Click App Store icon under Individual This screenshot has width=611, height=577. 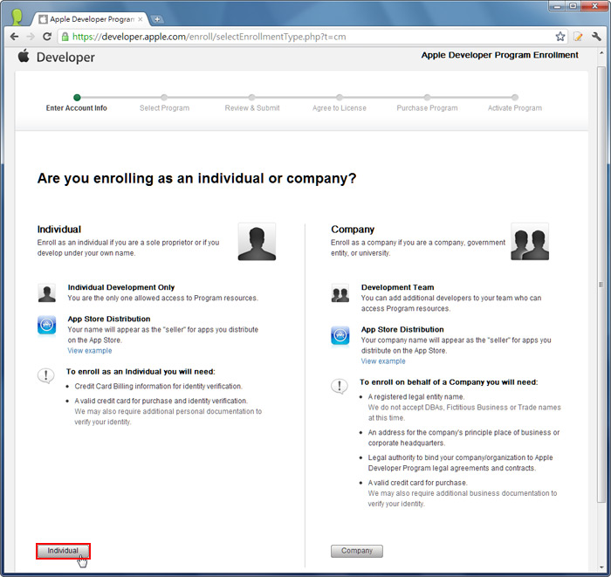[x=47, y=325]
